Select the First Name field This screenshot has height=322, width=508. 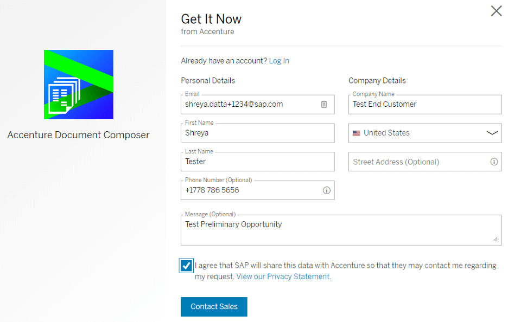tap(258, 133)
